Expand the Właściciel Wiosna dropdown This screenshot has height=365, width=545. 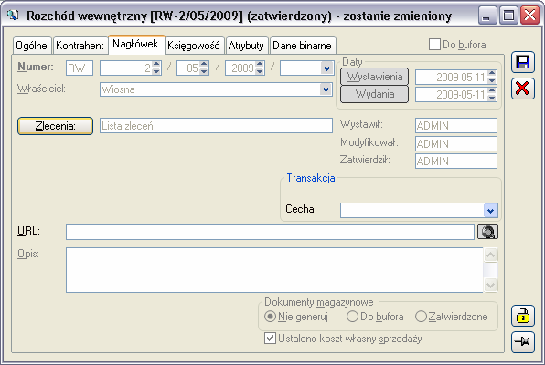[326, 89]
